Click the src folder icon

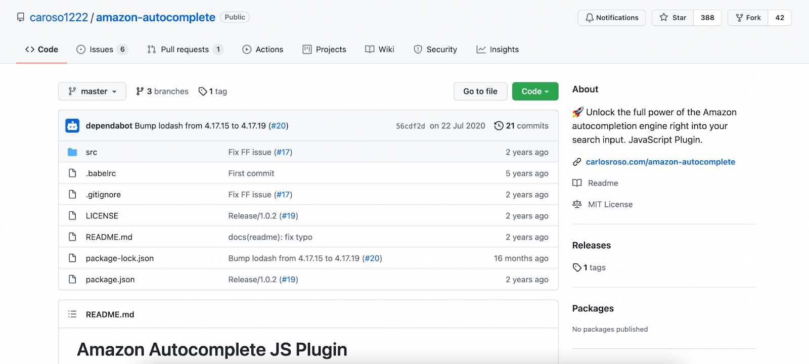click(72, 152)
